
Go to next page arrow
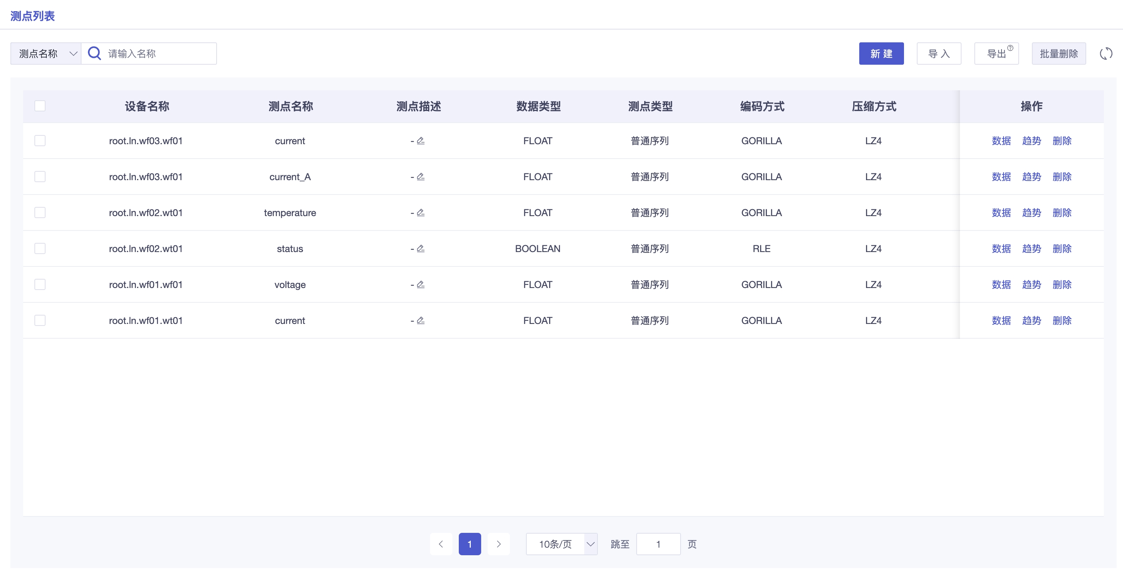(498, 544)
